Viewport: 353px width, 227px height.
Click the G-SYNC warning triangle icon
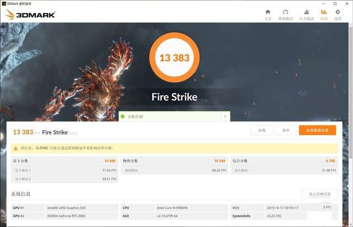(16, 148)
